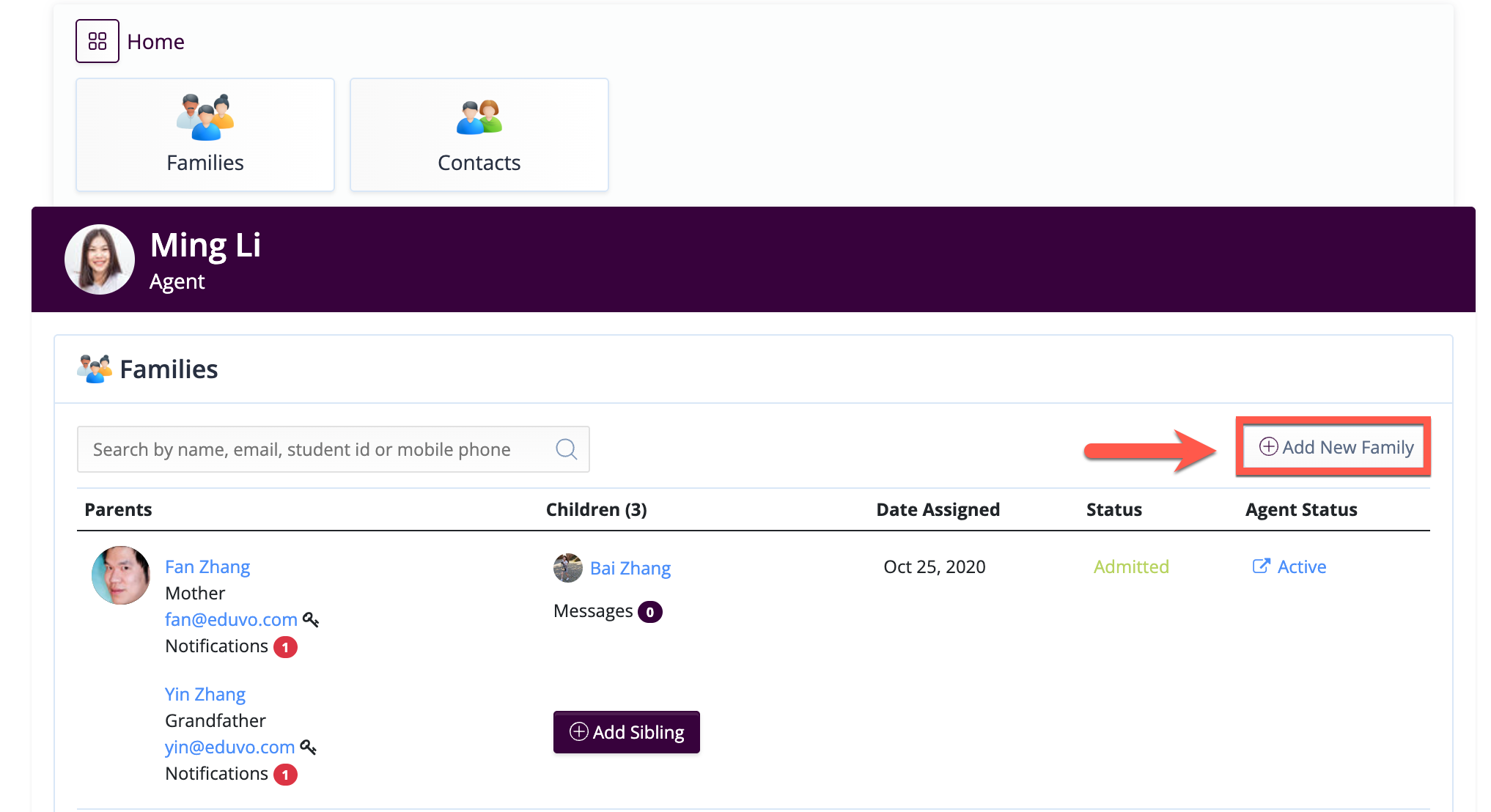Open the Families tile
1491x812 pixels.
(x=205, y=135)
